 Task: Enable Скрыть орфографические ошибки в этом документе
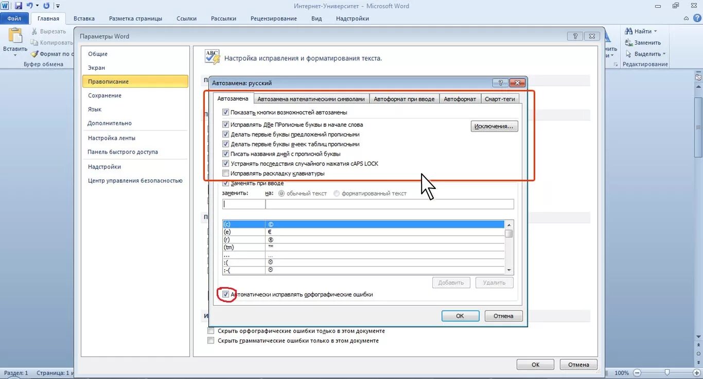pyautogui.click(x=210, y=331)
